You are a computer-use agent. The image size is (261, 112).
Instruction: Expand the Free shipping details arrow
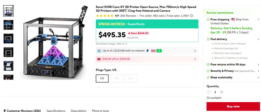point(259,20)
